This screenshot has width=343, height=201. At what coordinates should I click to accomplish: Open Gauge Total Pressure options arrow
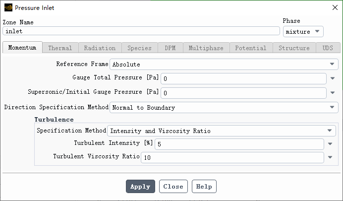333,78
